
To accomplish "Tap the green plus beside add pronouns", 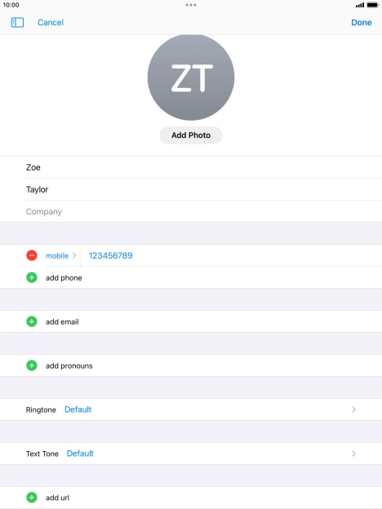I will pyautogui.click(x=32, y=365).
